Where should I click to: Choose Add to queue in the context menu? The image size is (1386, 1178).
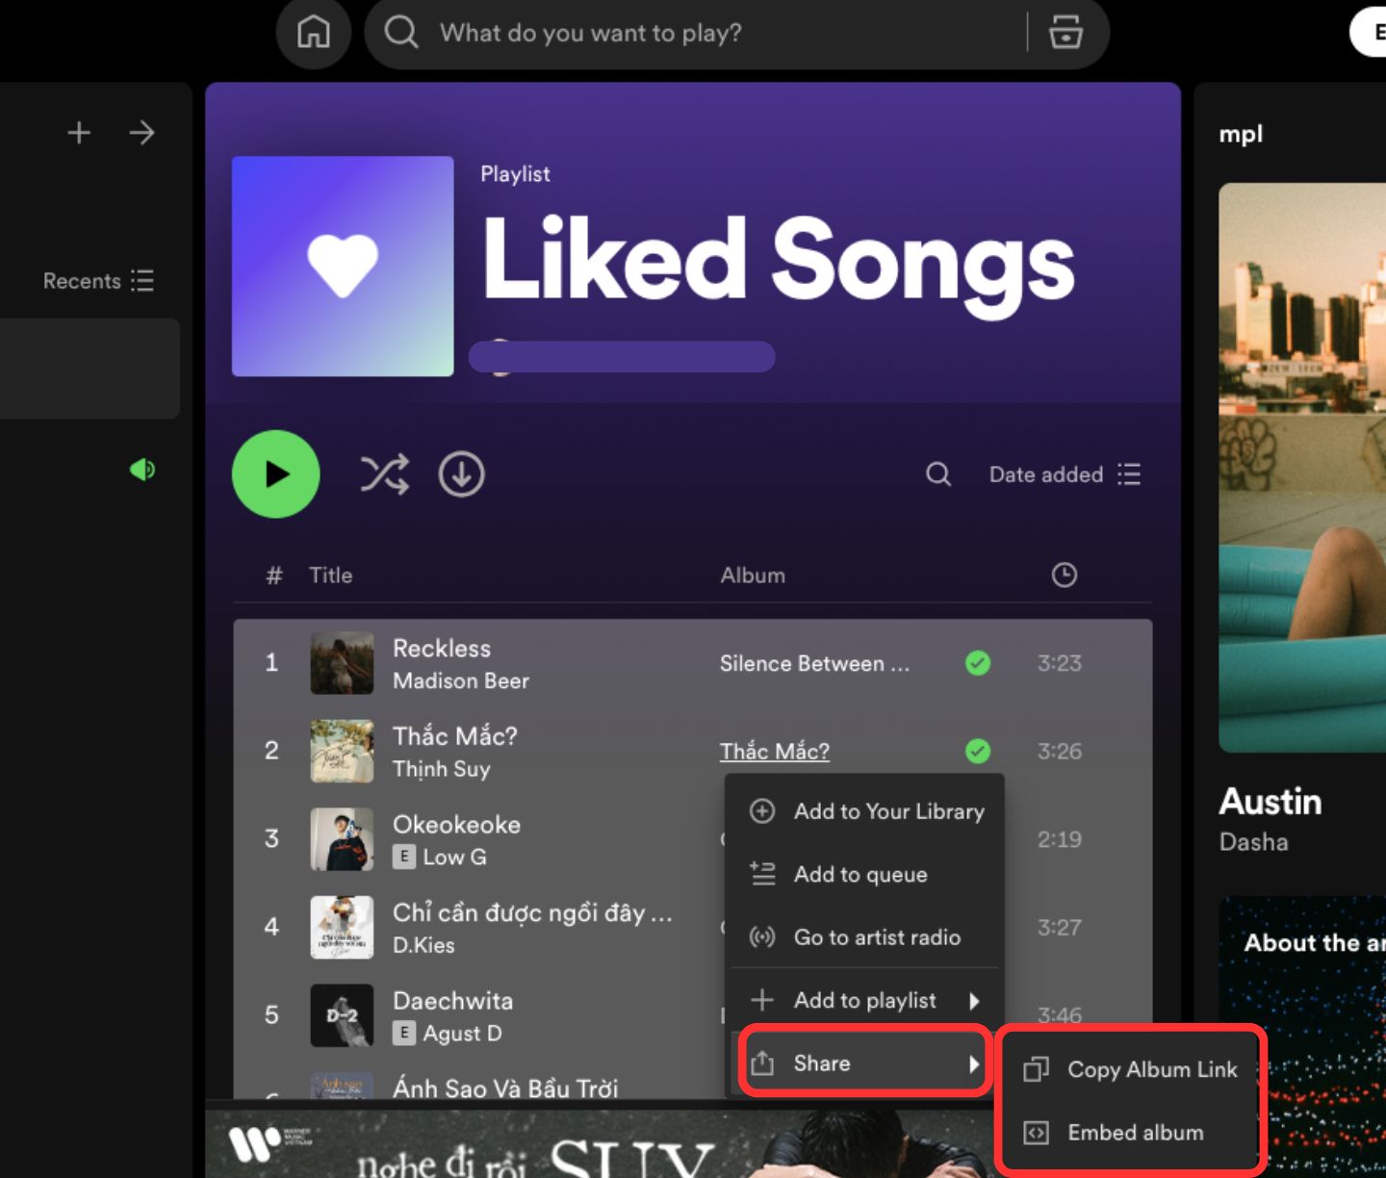point(864,874)
